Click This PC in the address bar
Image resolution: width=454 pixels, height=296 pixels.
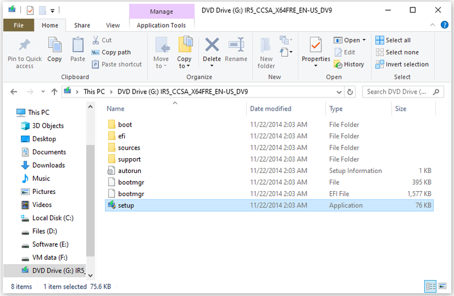(94, 92)
